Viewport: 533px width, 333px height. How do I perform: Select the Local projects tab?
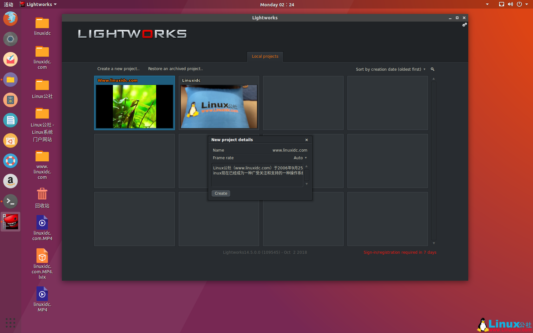tap(265, 56)
